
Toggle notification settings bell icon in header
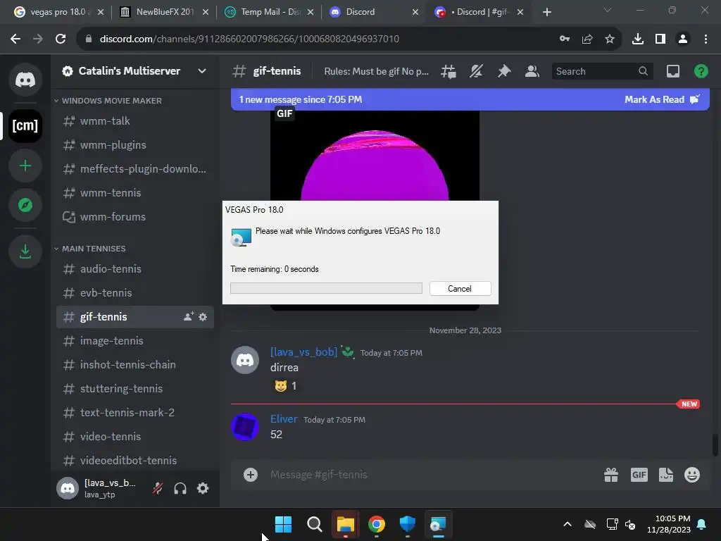(x=477, y=71)
